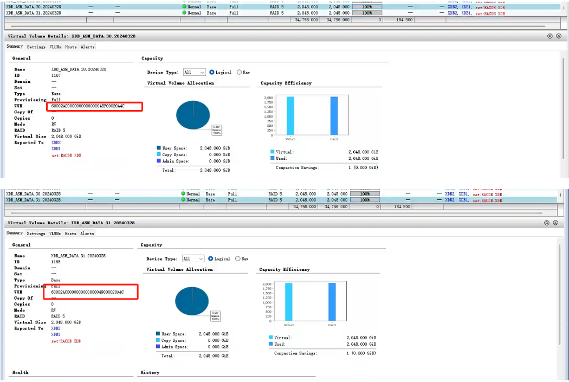The width and height of the screenshot is (569, 382).
Task: Click the User Space legend swatch in the DATA.30 allocation
Action: click(159, 148)
